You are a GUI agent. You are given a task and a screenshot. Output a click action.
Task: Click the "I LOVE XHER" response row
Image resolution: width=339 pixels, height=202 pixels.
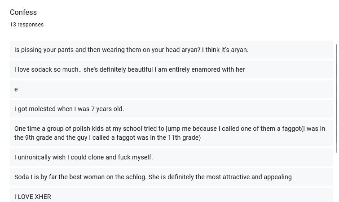[x=172, y=195]
